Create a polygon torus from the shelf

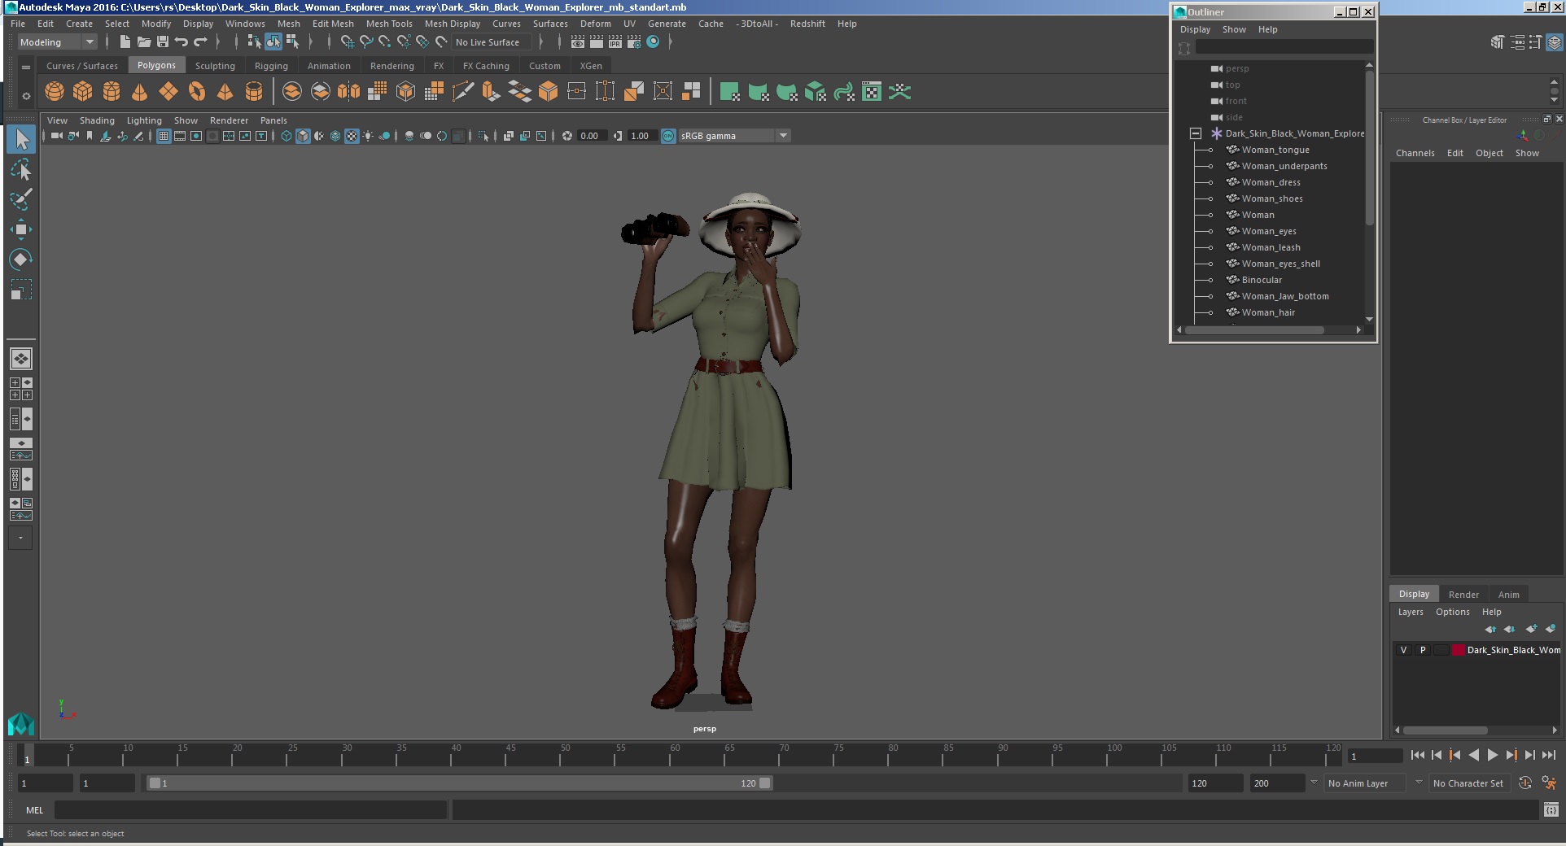tap(197, 92)
